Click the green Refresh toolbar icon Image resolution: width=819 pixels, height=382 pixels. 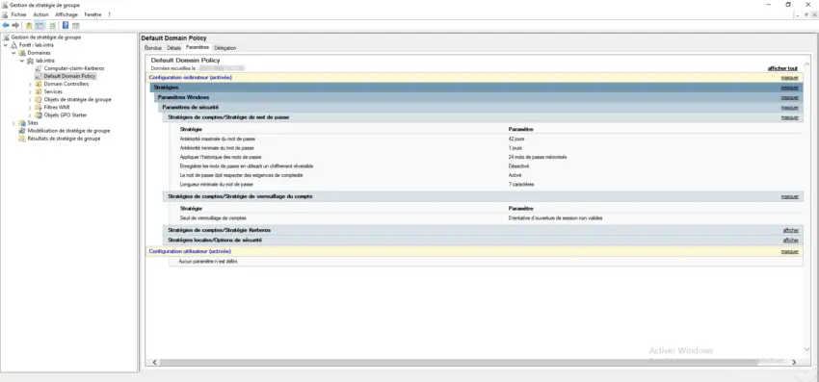(x=53, y=25)
